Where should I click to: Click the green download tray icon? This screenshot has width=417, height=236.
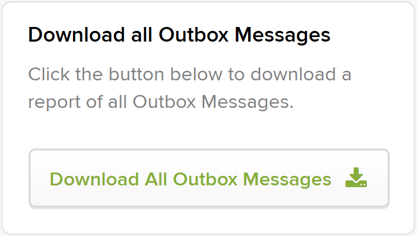pos(356,178)
